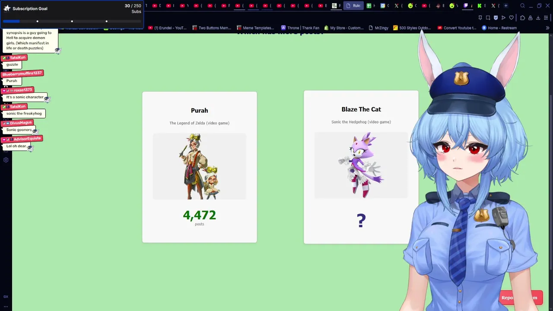Open the profile account icon
Viewport: 553px width, 311px height.
click(530, 18)
